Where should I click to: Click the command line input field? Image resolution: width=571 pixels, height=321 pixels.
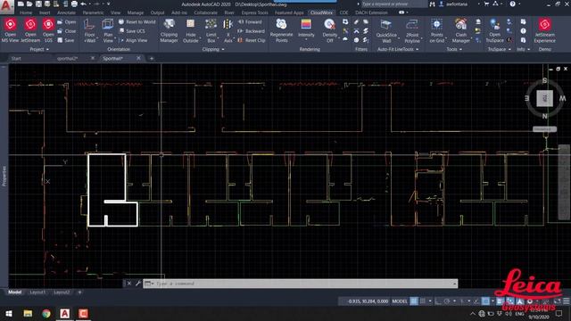click(x=301, y=284)
